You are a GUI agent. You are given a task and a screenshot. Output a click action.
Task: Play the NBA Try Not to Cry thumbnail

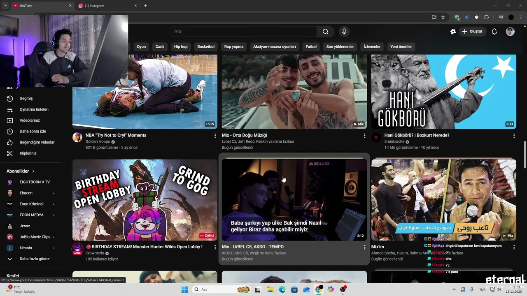[145, 92]
